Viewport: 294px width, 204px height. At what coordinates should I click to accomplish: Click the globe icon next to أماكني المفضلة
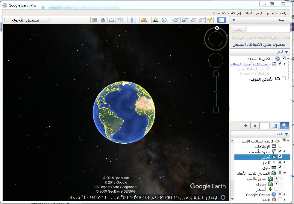pos(278,59)
